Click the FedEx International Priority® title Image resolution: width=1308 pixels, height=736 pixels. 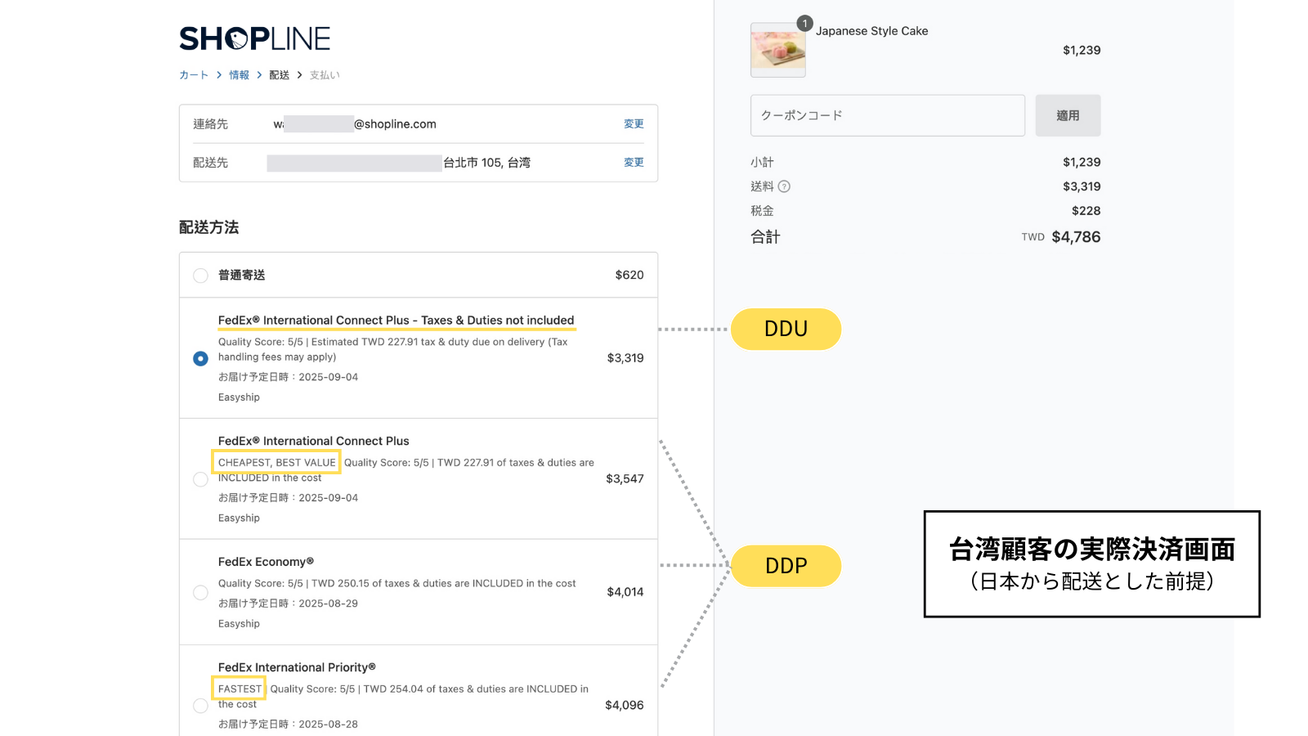297,667
